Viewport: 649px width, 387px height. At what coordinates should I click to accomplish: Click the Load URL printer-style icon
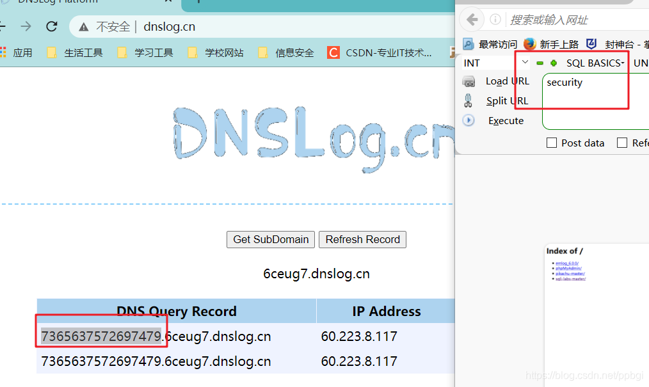[469, 81]
